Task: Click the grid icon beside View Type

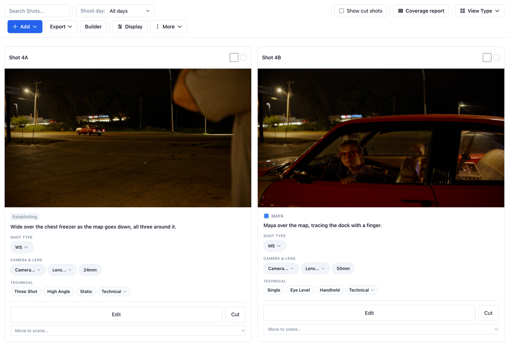Action: click(x=462, y=11)
